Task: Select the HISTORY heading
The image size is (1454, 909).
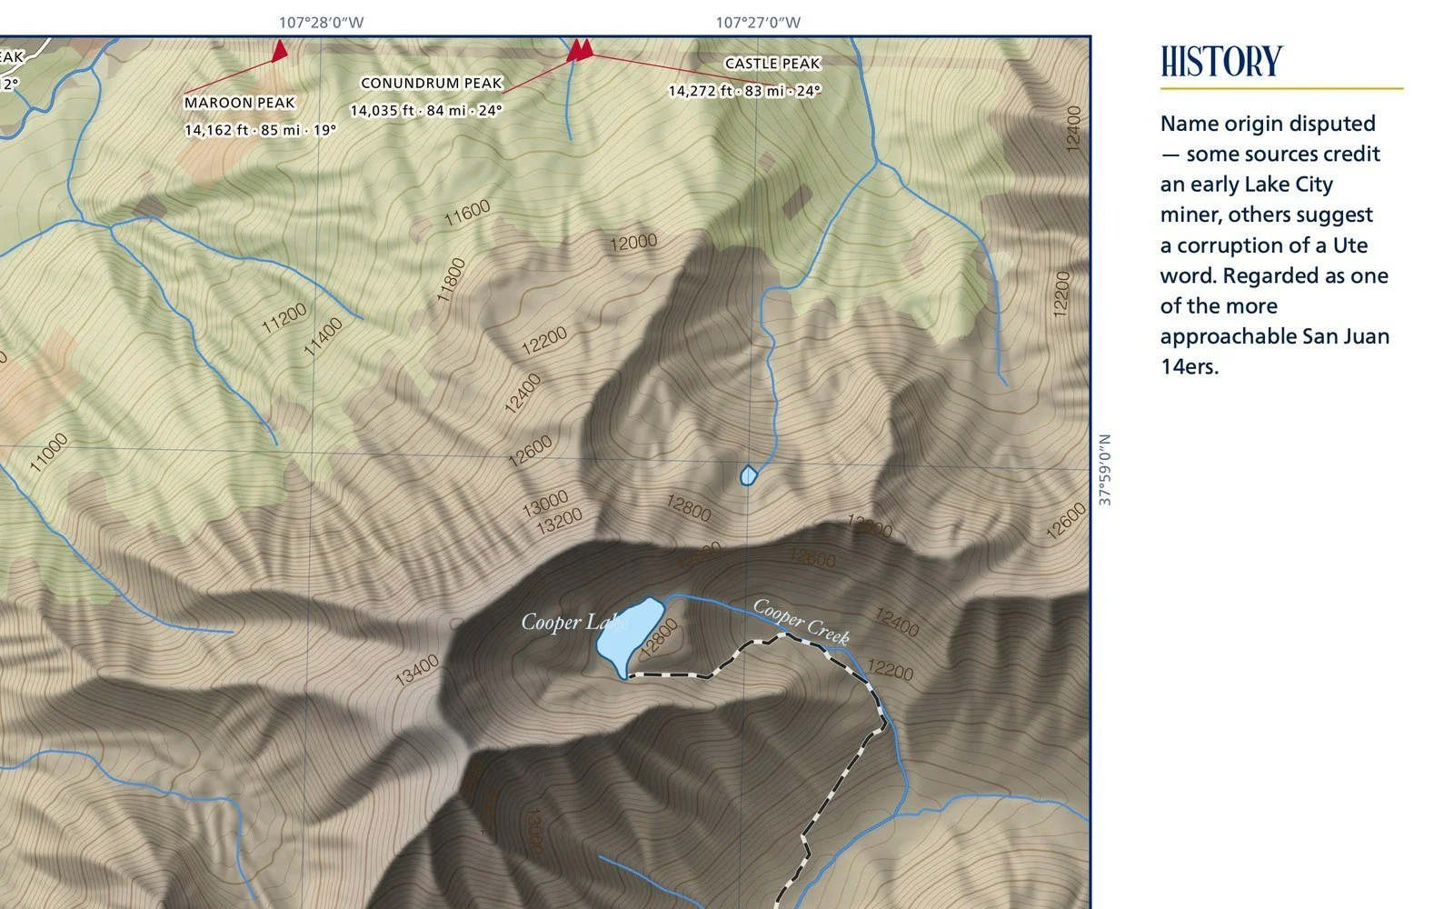Action: click(1221, 62)
